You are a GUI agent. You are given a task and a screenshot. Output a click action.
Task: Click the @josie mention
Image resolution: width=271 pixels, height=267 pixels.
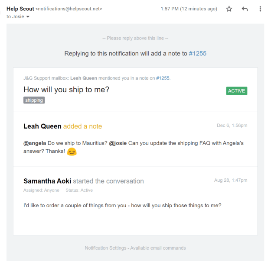pos(118,143)
